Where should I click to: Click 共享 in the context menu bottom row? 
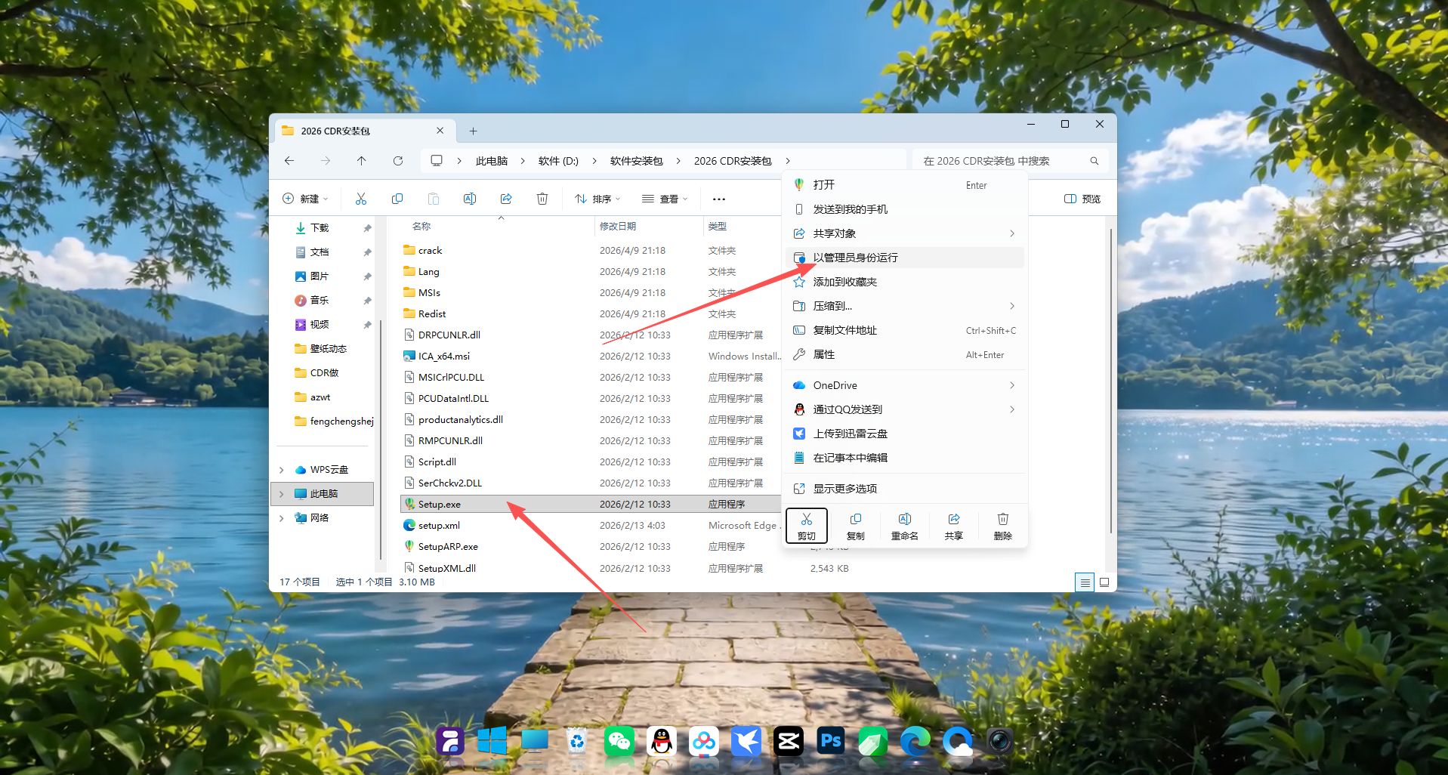pyautogui.click(x=954, y=525)
